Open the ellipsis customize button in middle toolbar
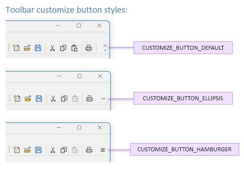The height and width of the screenshot is (170, 244). [103, 99]
